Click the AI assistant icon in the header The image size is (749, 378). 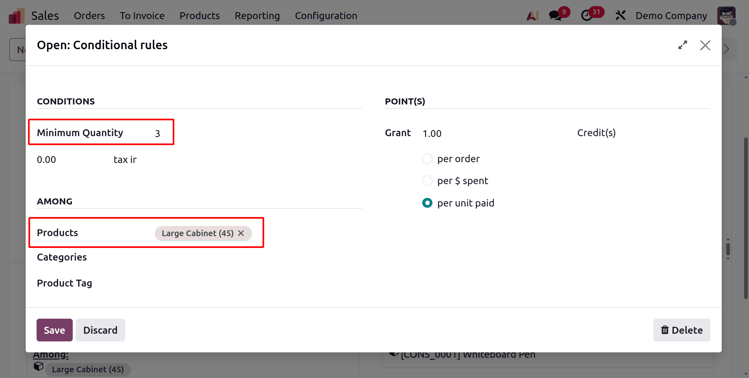tap(532, 15)
